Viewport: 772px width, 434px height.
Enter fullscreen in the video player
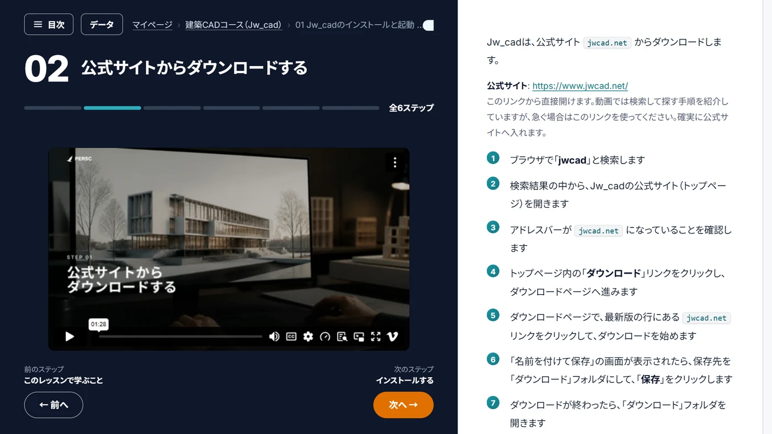[x=376, y=337]
